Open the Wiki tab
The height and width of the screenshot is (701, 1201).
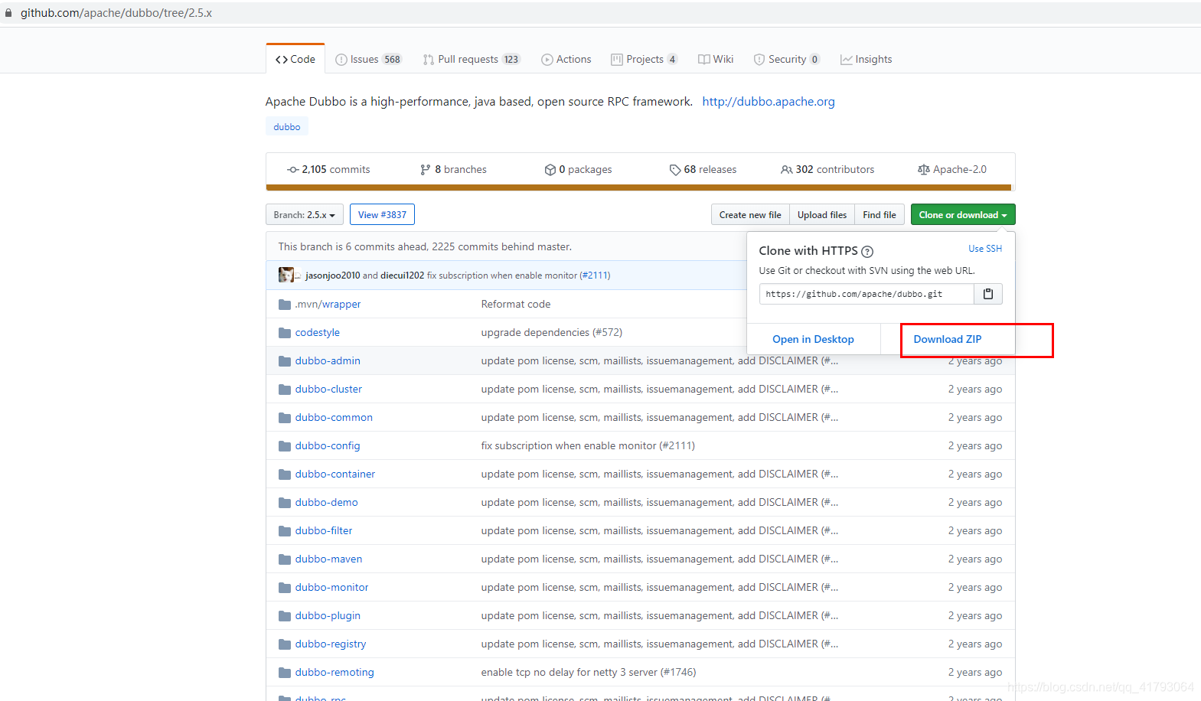(x=716, y=59)
